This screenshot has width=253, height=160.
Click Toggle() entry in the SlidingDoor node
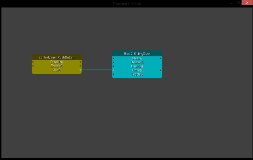[137, 74]
